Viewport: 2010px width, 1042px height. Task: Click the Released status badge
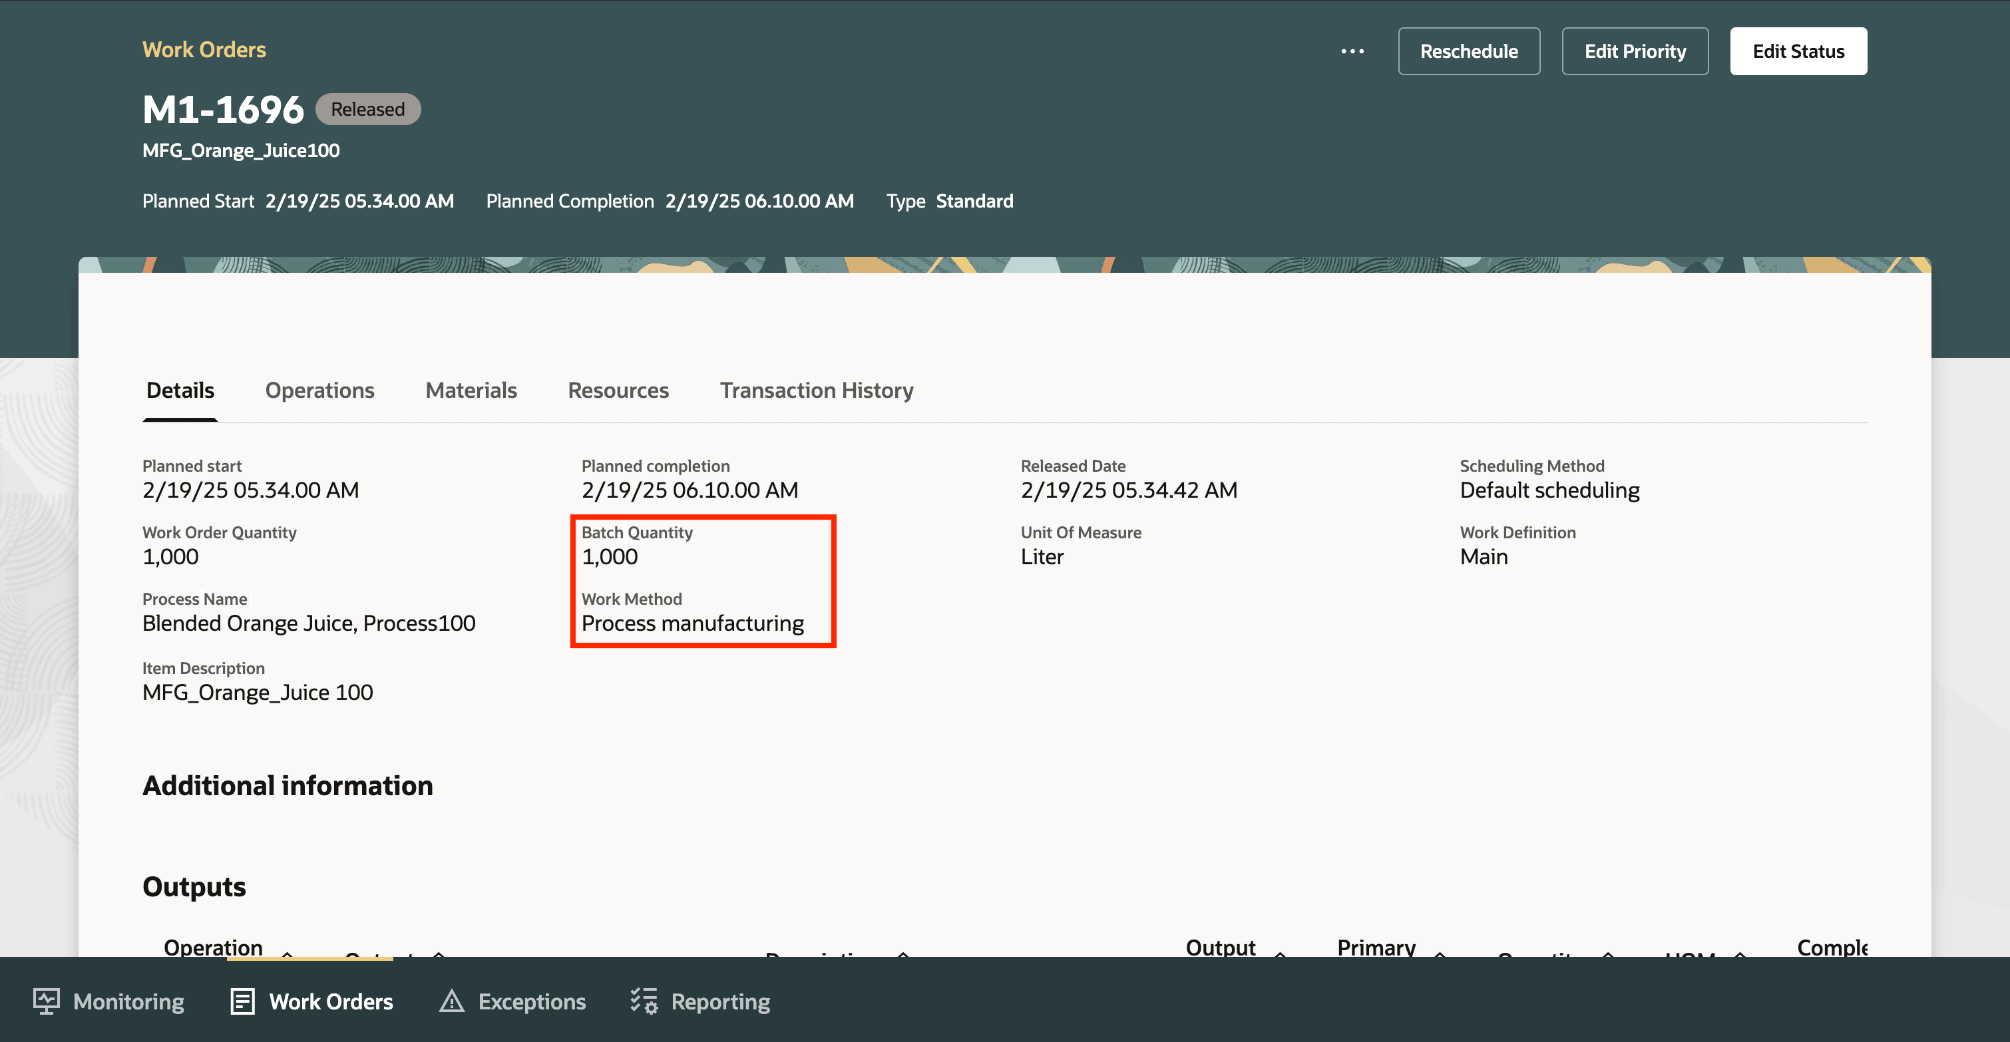367,109
